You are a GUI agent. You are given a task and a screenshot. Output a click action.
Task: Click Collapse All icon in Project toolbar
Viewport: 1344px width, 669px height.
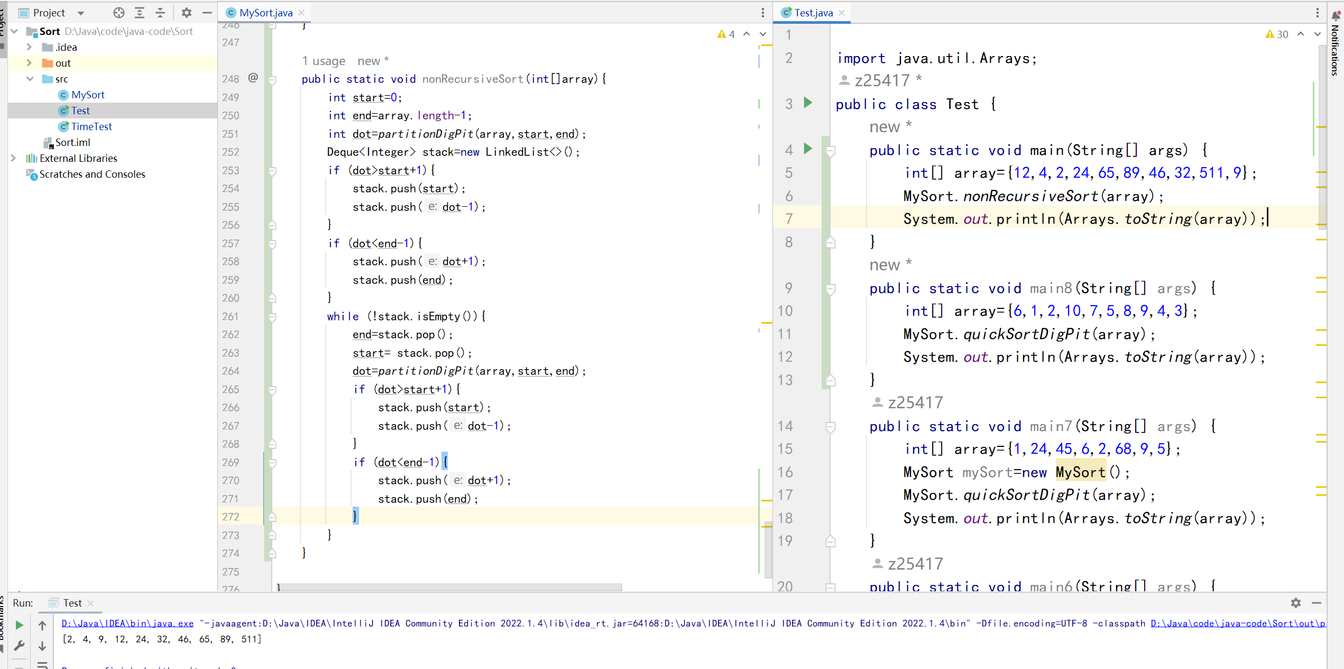coord(160,13)
